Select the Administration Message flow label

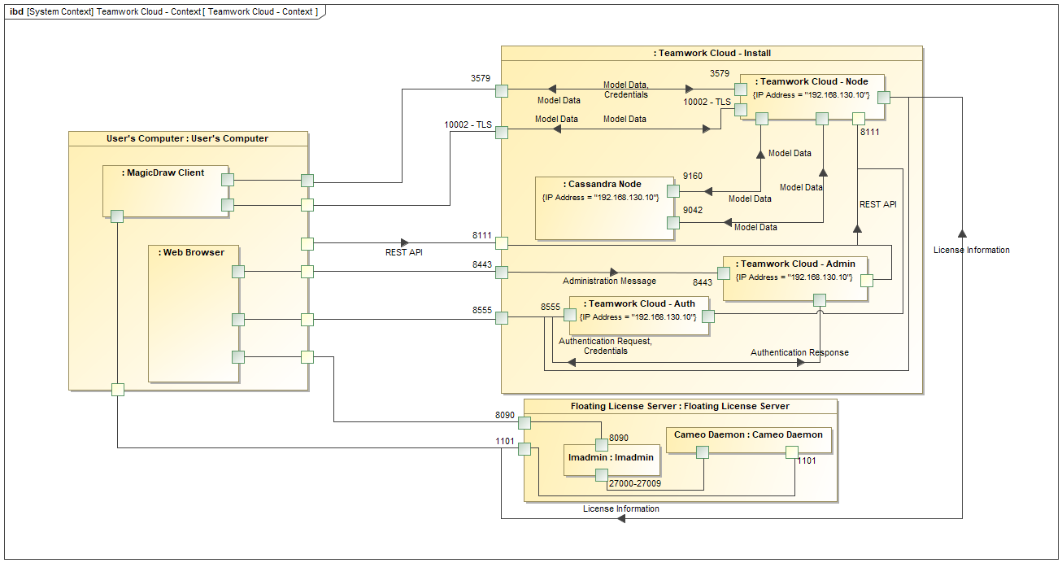coord(609,281)
